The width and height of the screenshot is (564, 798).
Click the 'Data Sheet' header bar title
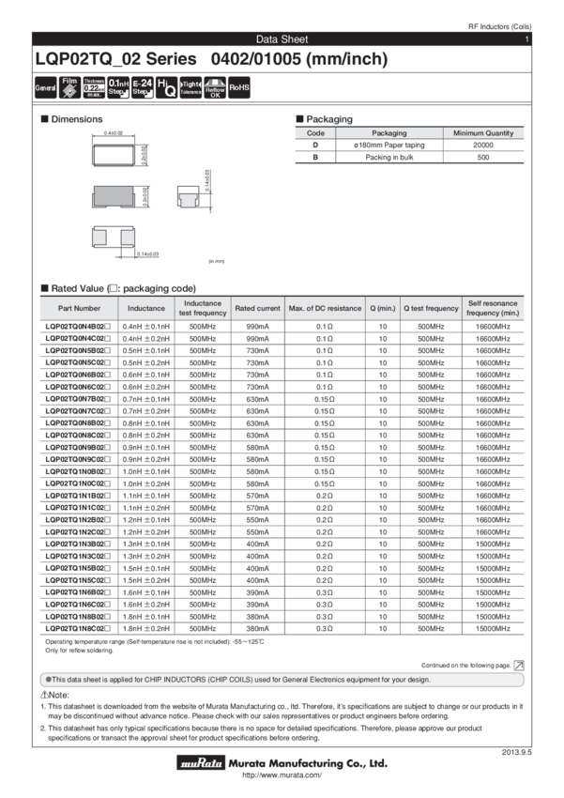tap(282, 39)
